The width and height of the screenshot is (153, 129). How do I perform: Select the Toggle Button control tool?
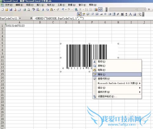pos(118,14)
